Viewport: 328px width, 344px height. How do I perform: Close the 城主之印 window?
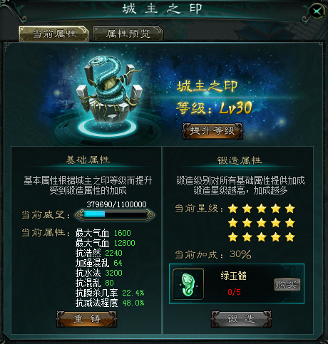317,11
